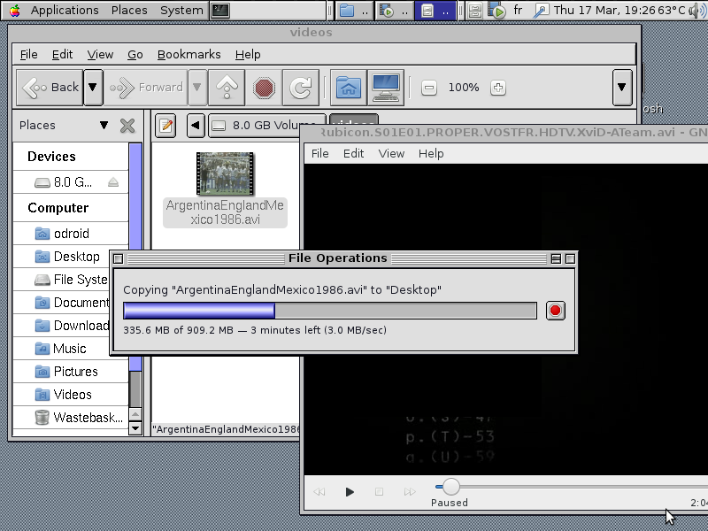Viewport: 708px width, 531px height.
Task: Click the File Operations window menu button
Action: (x=119, y=258)
